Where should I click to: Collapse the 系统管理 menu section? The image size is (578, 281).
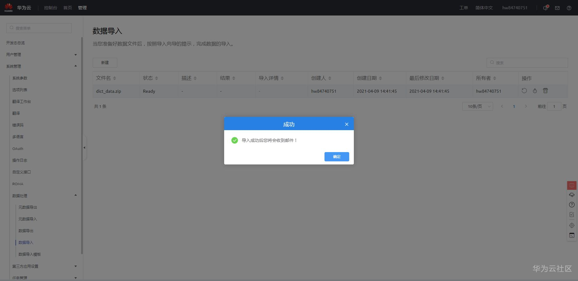(x=76, y=66)
